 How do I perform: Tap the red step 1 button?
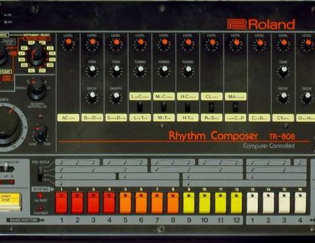62,202
